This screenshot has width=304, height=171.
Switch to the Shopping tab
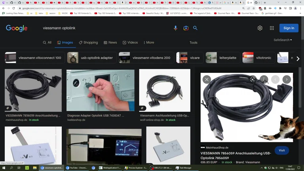pos(88,42)
